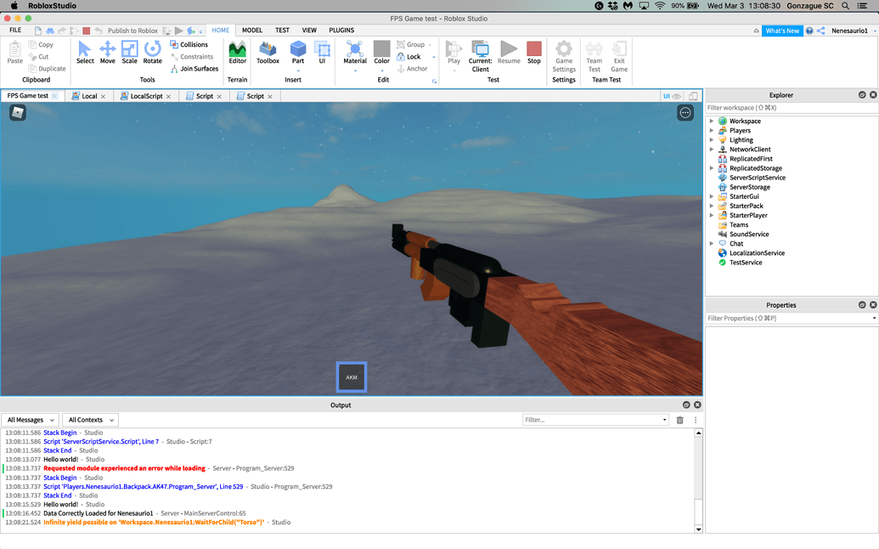This screenshot has height=549, width=879.
Task: Switch to the VIEW ribbon tab
Action: pyautogui.click(x=309, y=31)
